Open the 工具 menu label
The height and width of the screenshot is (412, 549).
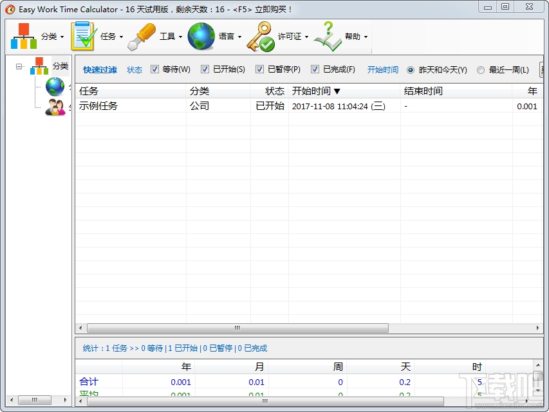click(167, 37)
